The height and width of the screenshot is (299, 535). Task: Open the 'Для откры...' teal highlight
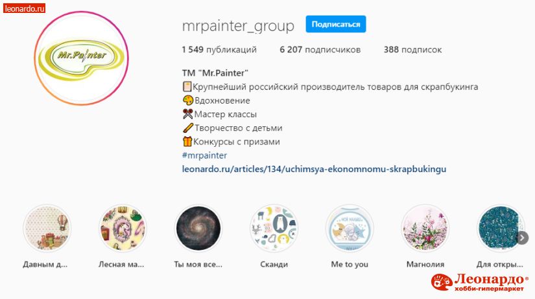(x=501, y=228)
